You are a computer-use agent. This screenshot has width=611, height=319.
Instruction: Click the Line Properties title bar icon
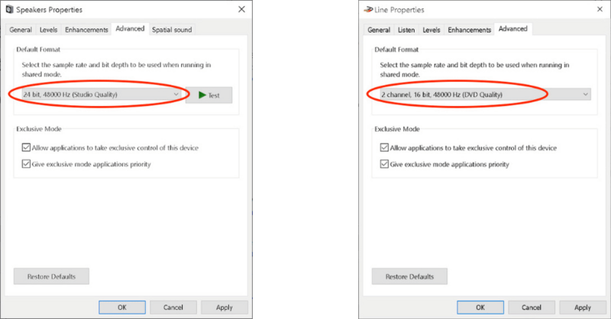click(367, 10)
